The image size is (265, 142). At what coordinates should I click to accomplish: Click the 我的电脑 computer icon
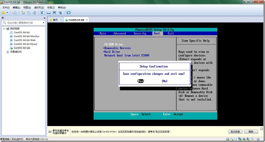8,29
